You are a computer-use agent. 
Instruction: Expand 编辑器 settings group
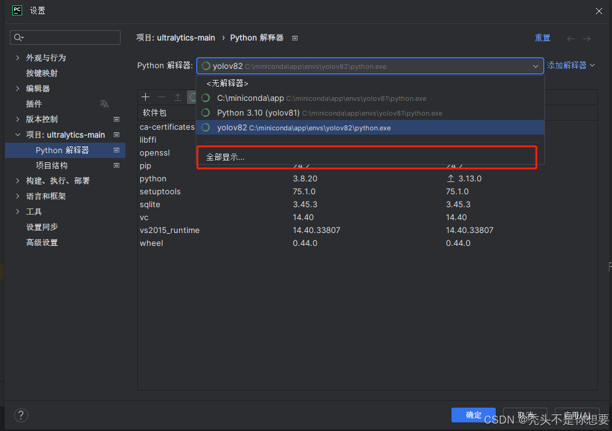click(18, 89)
